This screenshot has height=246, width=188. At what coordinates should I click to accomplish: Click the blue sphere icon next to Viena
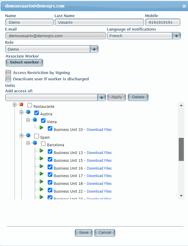(35, 120)
